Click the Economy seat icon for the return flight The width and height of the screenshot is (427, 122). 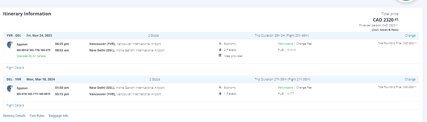tap(220, 87)
